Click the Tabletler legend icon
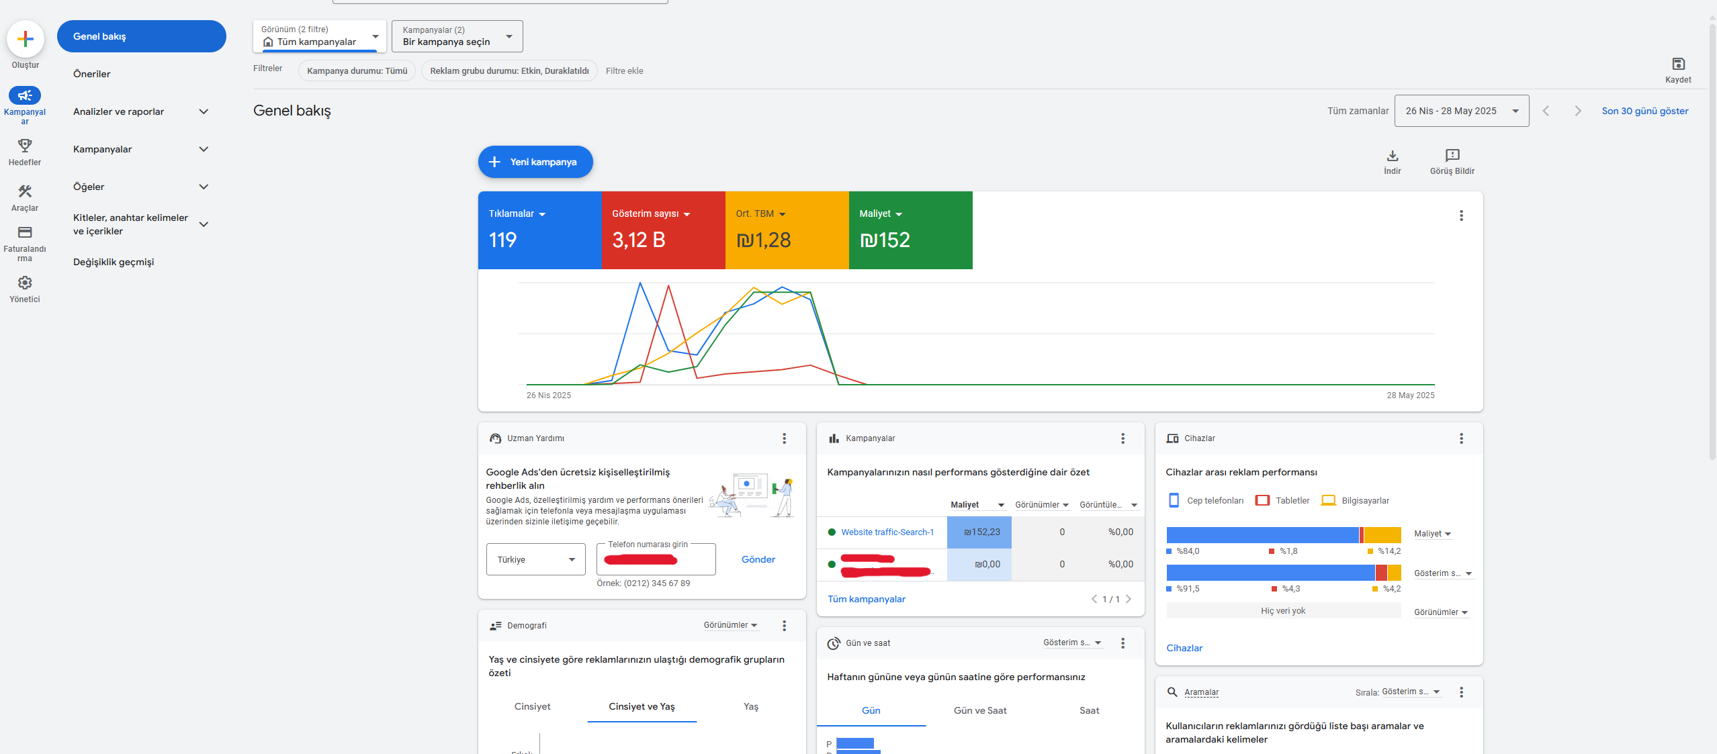 [1262, 500]
